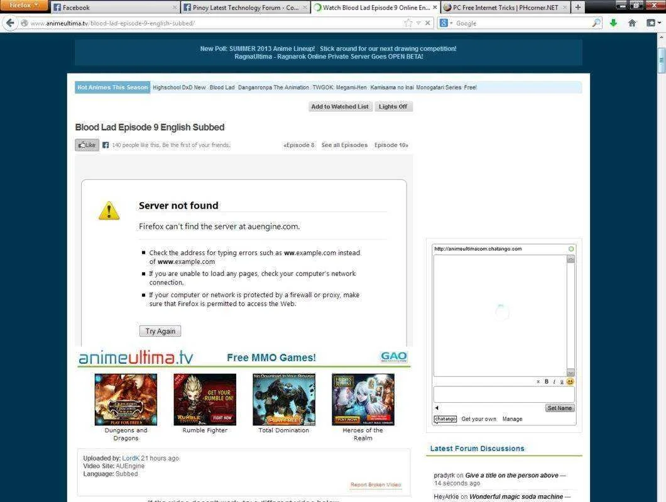Click chatango green status circle icon
This screenshot has height=502, width=666.
click(571, 249)
